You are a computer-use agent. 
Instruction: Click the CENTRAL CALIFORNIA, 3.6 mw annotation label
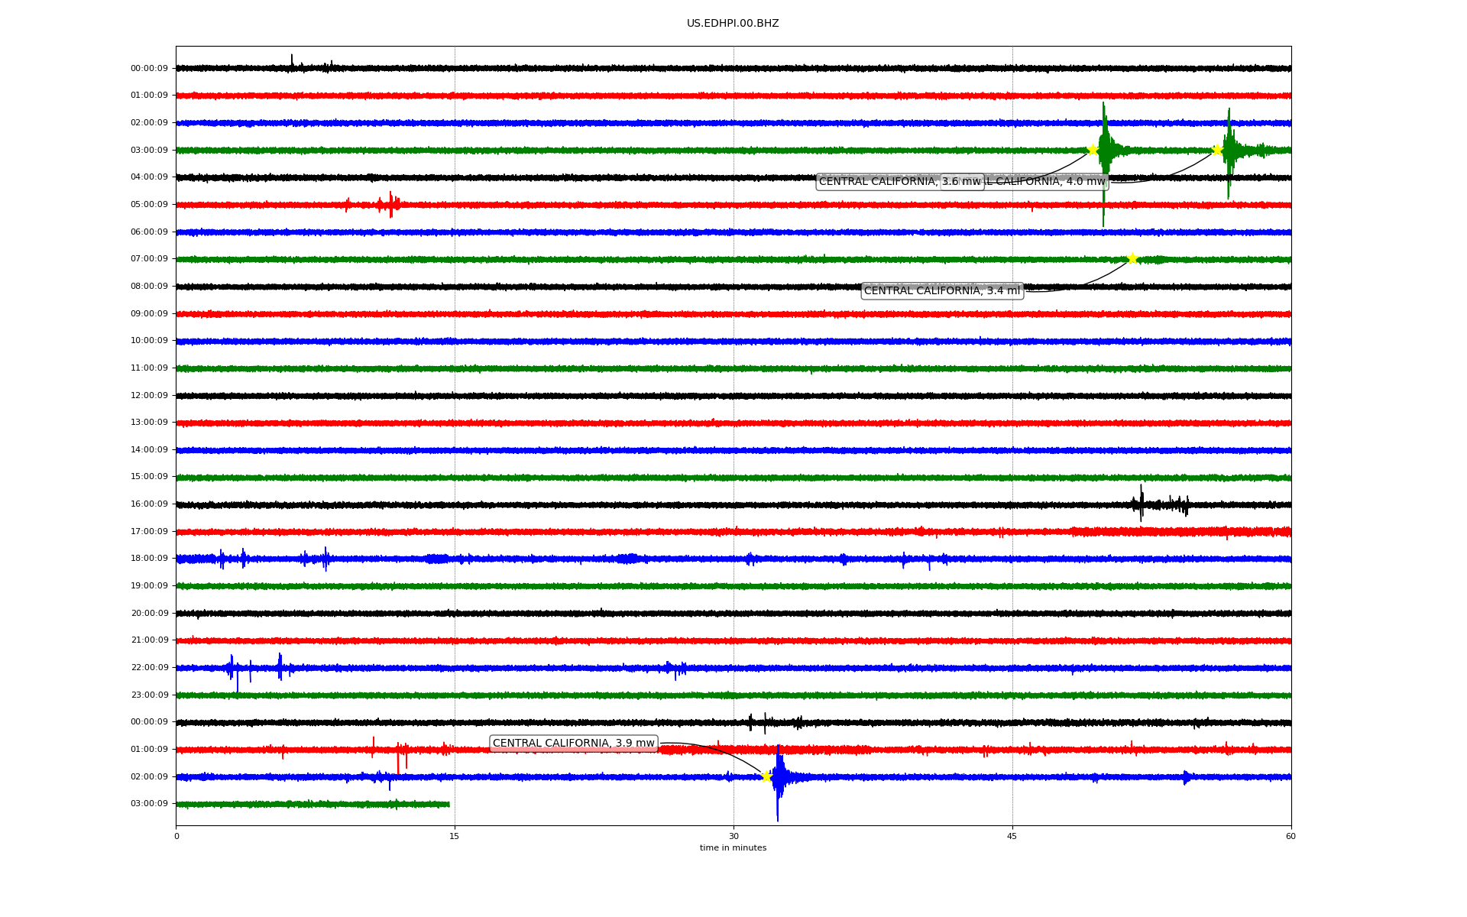point(879,182)
